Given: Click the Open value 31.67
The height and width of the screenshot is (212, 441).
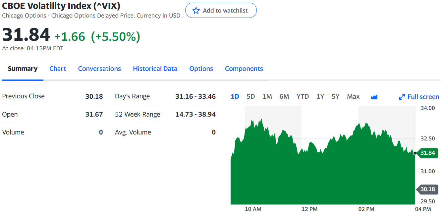Looking at the screenshot, I should pyautogui.click(x=94, y=114).
